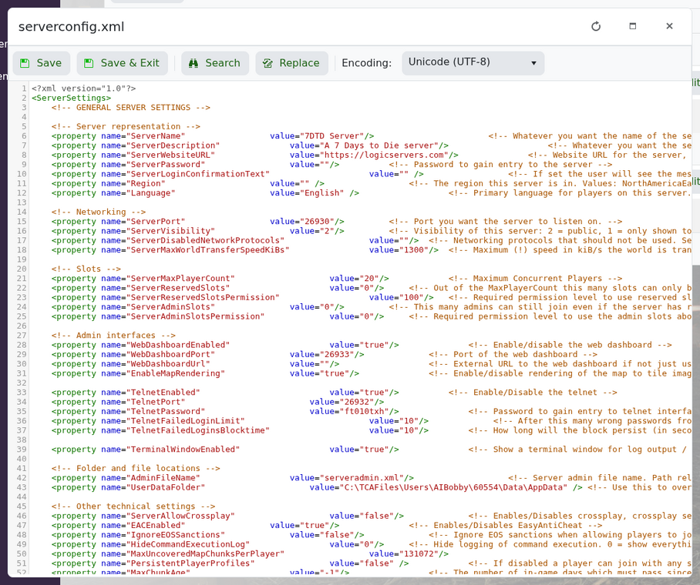Click the EACEnabled value "true"

pyautogui.click(x=315, y=525)
